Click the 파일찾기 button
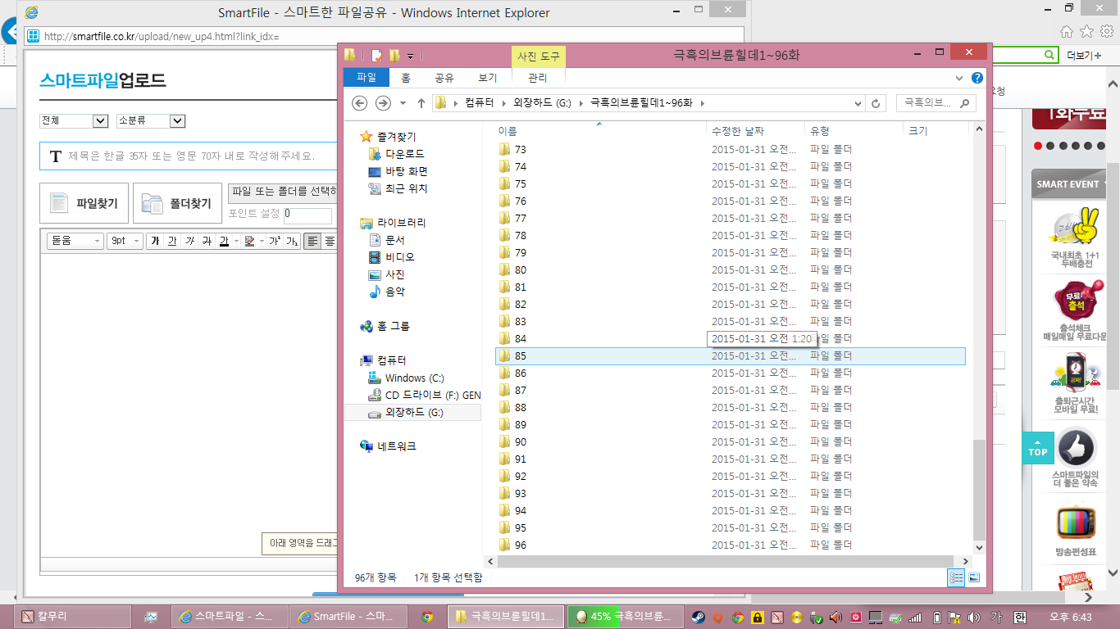This screenshot has width=1120, height=629. (x=84, y=203)
